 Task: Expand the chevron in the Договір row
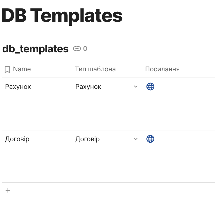pyautogui.click(x=136, y=139)
